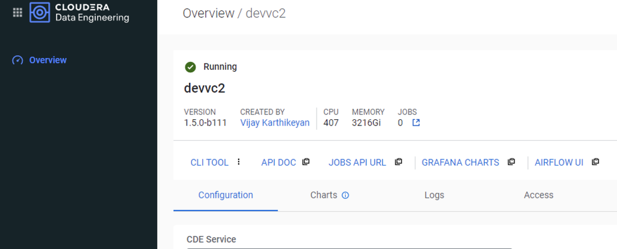Copy the AIRFLOW UI link icon
The width and height of the screenshot is (617, 249).
click(x=595, y=162)
